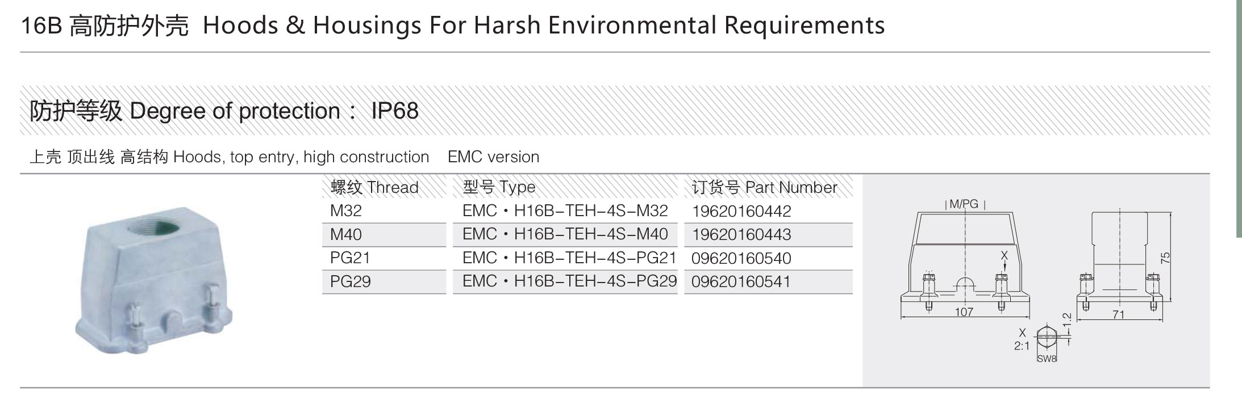The width and height of the screenshot is (1242, 396).
Task: Click type EMC H16B-TEH-4S-M40
Action: 565,234
